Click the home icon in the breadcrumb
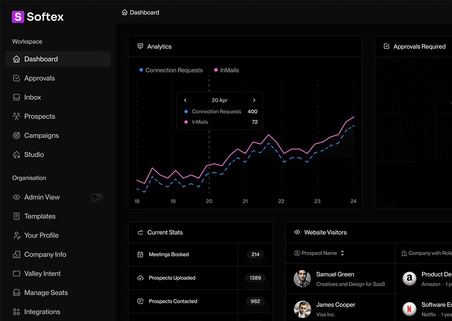Viewport: 452px width, 321px height. pos(125,12)
